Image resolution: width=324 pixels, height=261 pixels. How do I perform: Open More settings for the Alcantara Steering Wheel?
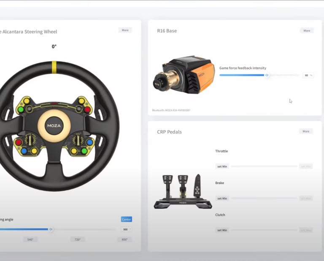pyautogui.click(x=125, y=30)
